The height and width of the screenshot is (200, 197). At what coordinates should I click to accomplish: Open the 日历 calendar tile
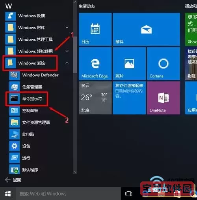[x=95, y=29]
